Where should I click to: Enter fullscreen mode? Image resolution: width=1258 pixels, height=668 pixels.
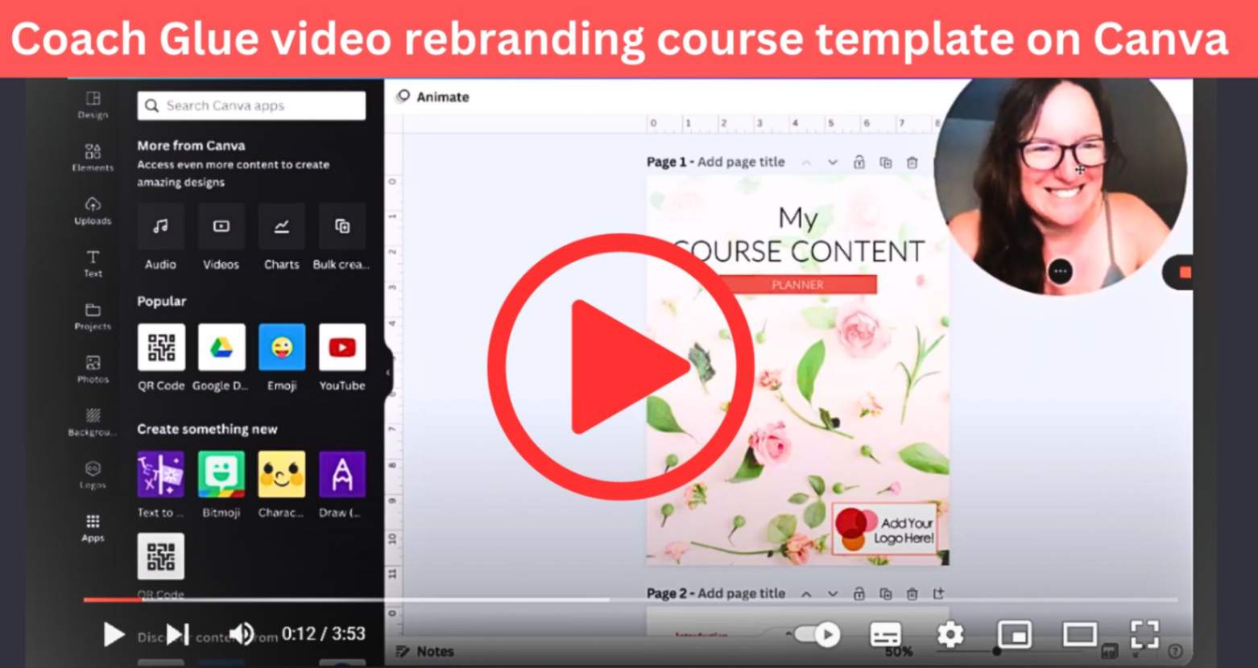1144,634
